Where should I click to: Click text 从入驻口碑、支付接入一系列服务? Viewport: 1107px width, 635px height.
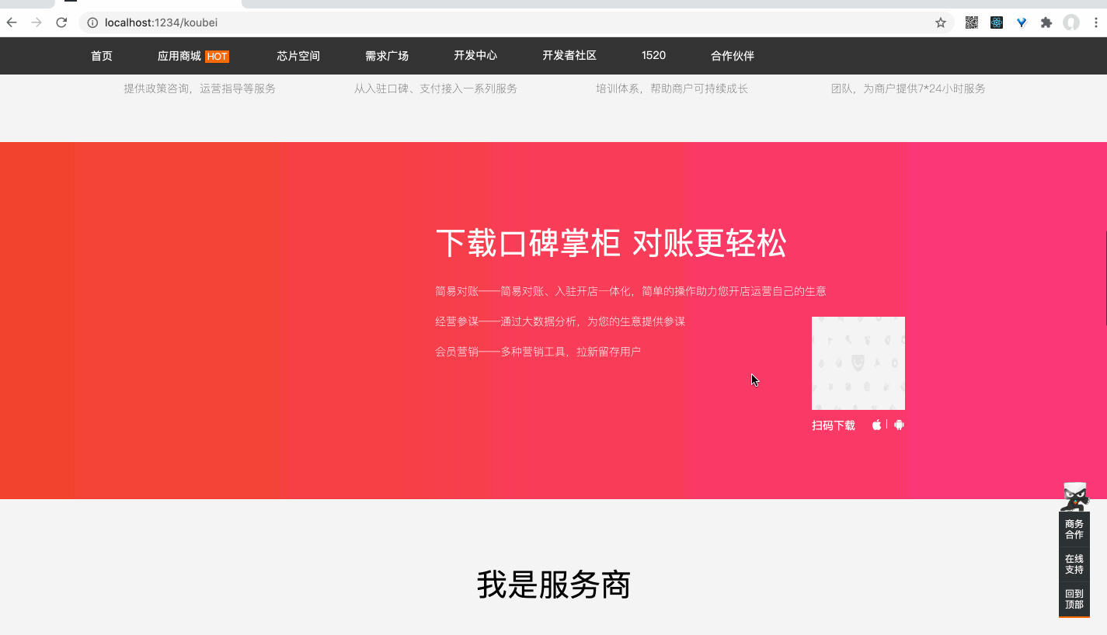click(436, 88)
